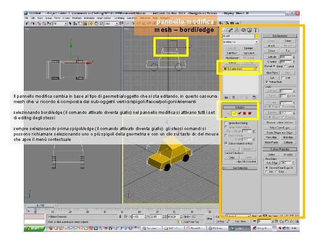The width and height of the screenshot is (324, 243).
Task: Select the Set radio under Auto Edge
Action: (267, 171)
